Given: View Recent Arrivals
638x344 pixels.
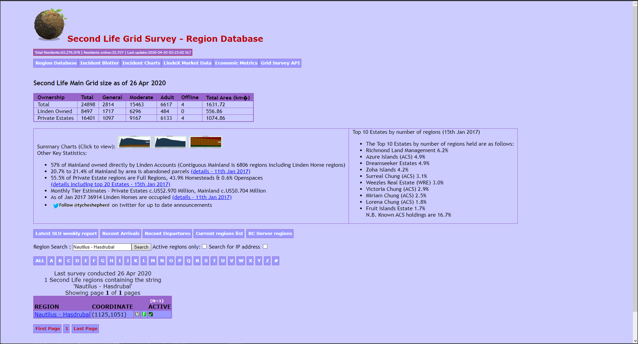Looking at the screenshot, I should tap(121, 234).
